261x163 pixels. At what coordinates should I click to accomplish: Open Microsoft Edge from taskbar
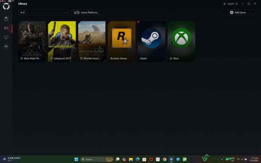pyautogui.click(x=138, y=159)
